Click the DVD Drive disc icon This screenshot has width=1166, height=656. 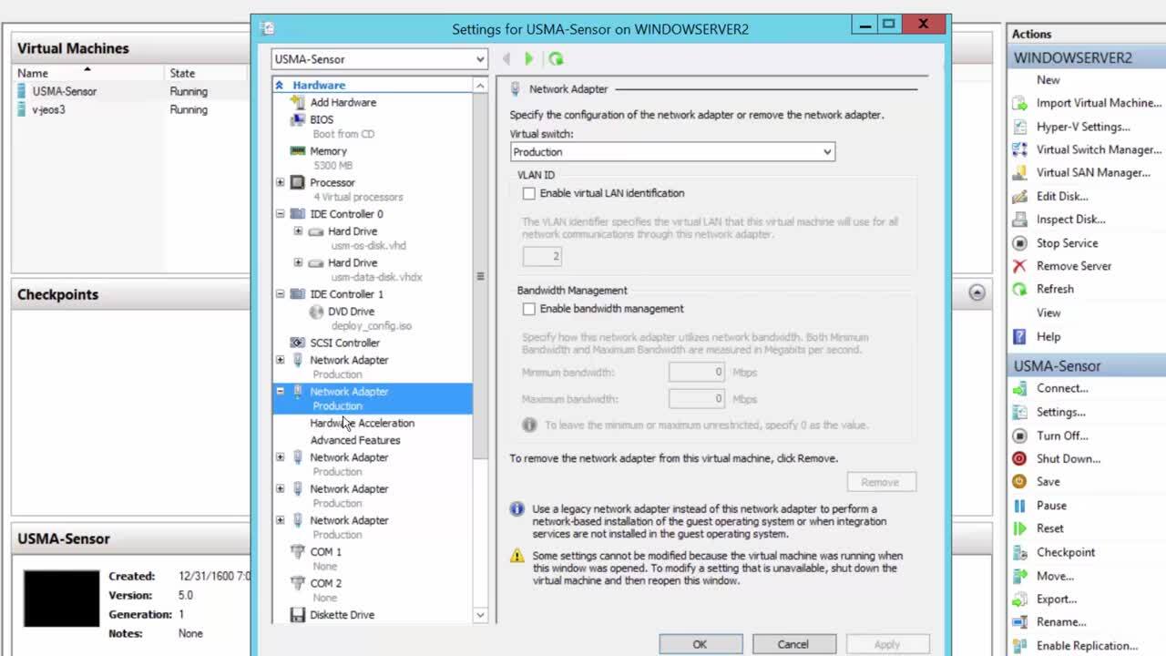click(315, 312)
